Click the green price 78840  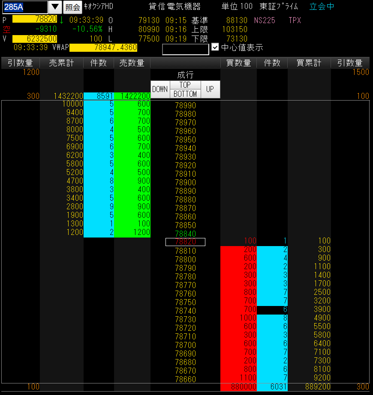(186, 234)
